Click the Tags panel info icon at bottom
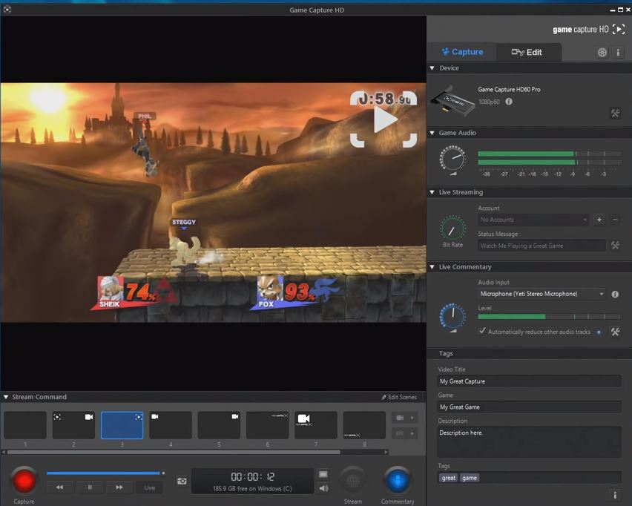632x506 pixels. [x=615, y=495]
